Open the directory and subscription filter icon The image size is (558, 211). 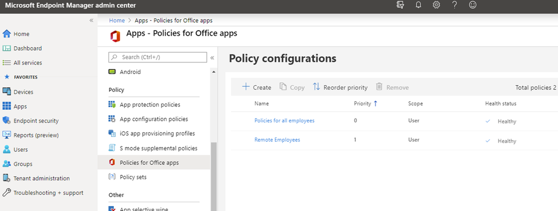point(400,5)
